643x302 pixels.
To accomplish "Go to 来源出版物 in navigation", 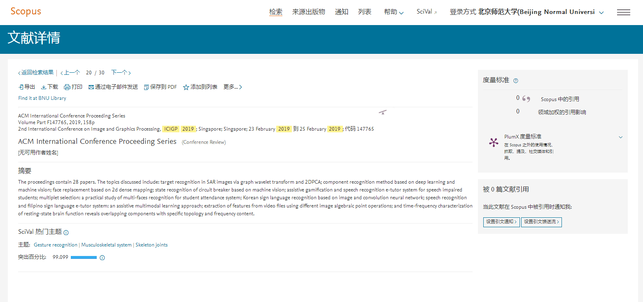I will pyautogui.click(x=308, y=12).
